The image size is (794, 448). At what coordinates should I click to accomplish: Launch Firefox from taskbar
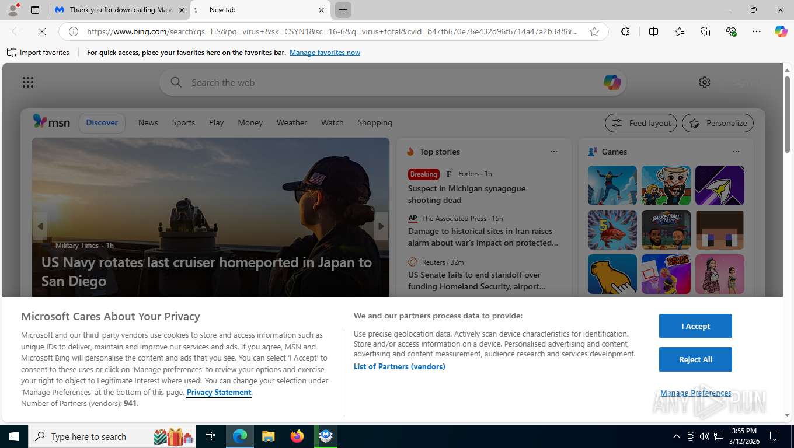pyautogui.click(x=297, y=436)
